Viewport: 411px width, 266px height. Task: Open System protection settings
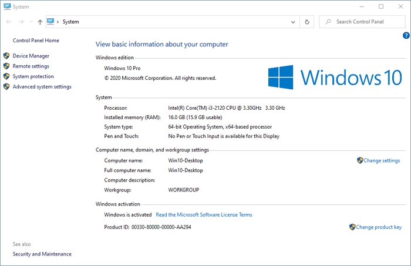coord(33,76)
